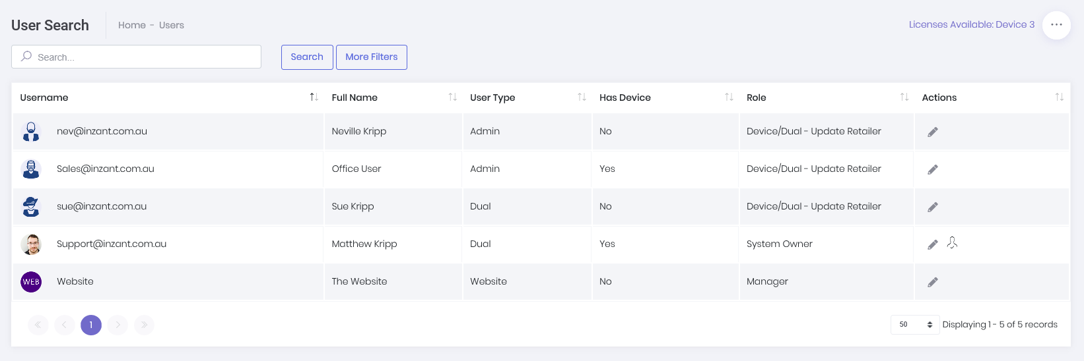
Task: Select page 1 in pagination
Action: tap(91, 325)
